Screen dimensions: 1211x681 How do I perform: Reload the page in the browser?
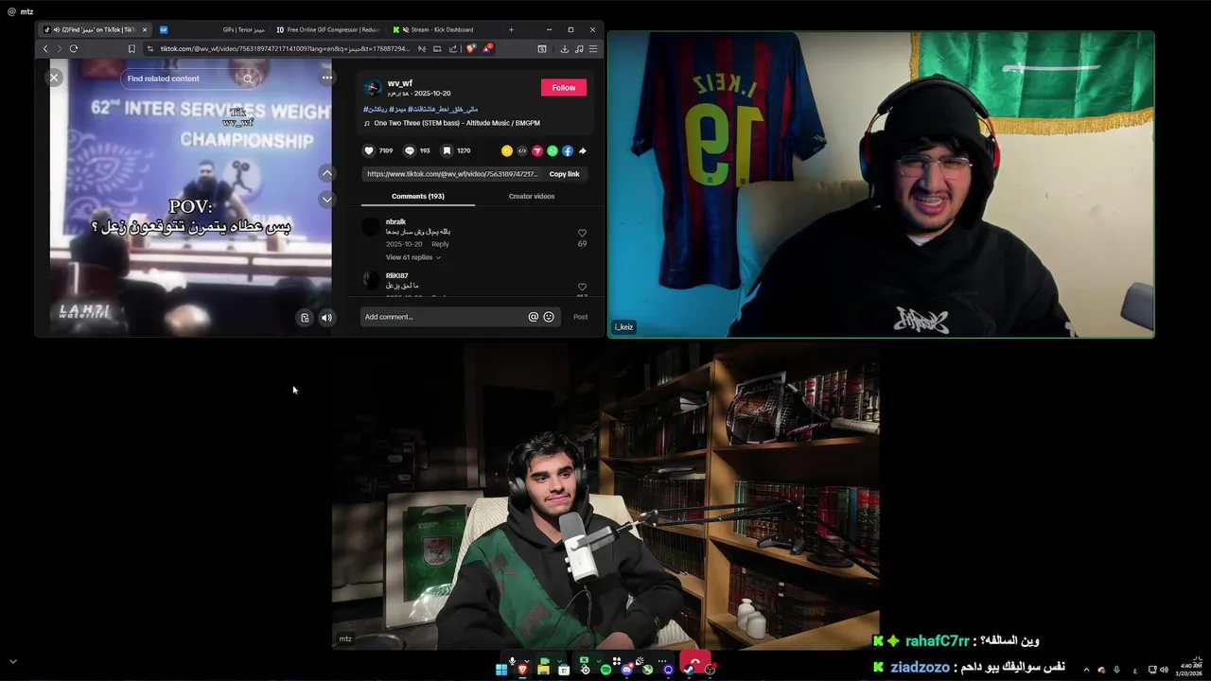pyautogui.click(x=73, y=48)
